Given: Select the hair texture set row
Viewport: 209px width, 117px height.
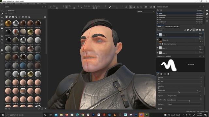Looking at the screenshot, I should (180, 19).
